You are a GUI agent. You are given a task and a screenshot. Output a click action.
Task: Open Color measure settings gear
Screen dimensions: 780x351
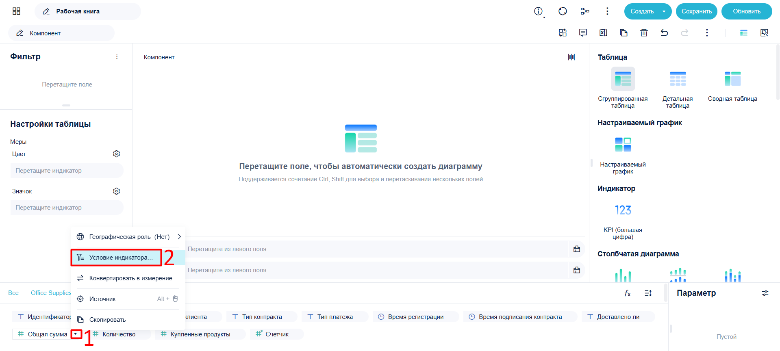(117, 154)
